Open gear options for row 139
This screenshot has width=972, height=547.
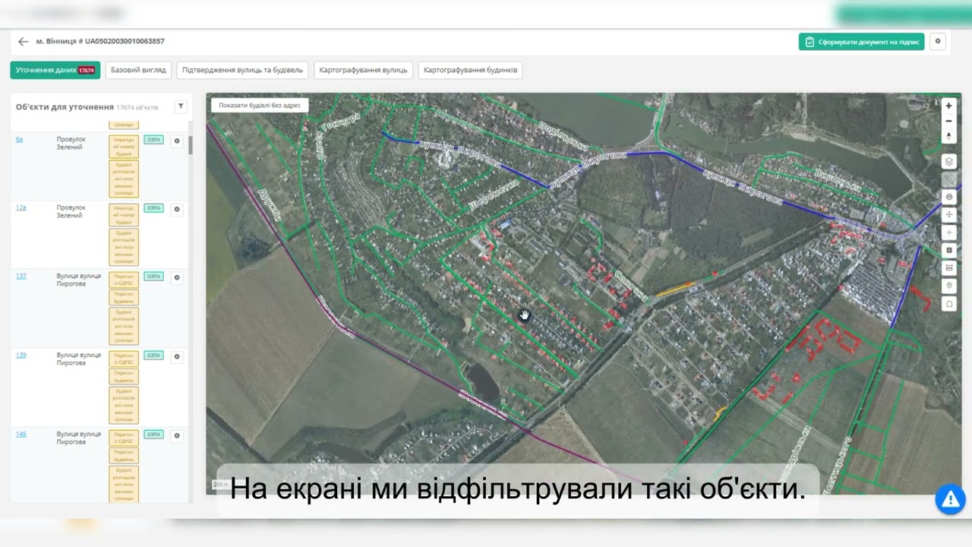click(x=177, y=356)
